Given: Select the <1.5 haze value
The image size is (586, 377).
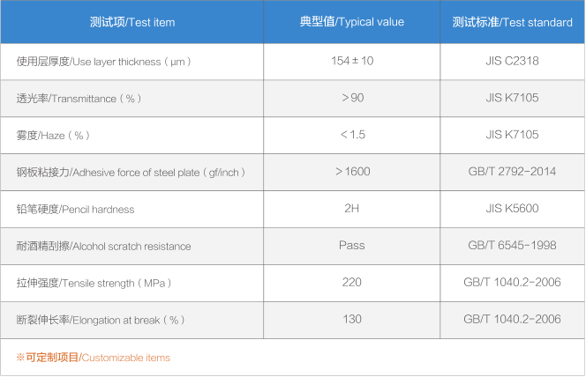Looking at the screenshot, I should 352,135.
